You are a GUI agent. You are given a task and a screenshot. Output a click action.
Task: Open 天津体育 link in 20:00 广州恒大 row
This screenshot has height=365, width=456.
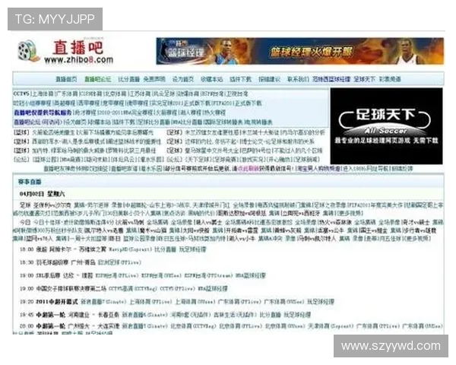point(331,326)
